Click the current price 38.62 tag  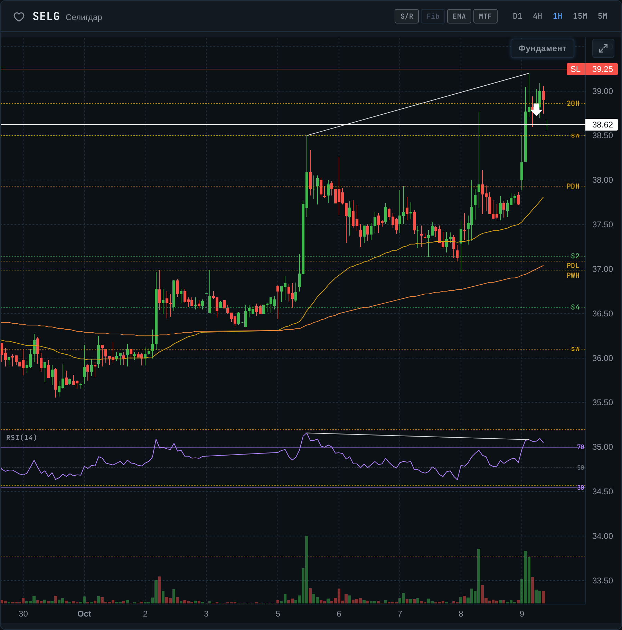click(x=602, y=125)
